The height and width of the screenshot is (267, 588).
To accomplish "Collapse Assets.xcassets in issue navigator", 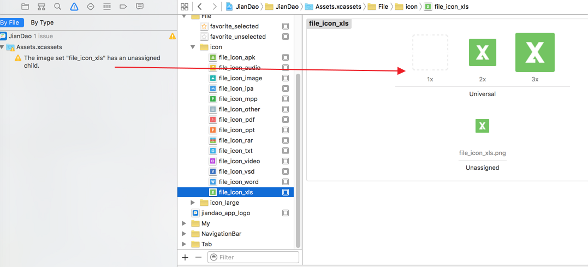I will [3, 48].
